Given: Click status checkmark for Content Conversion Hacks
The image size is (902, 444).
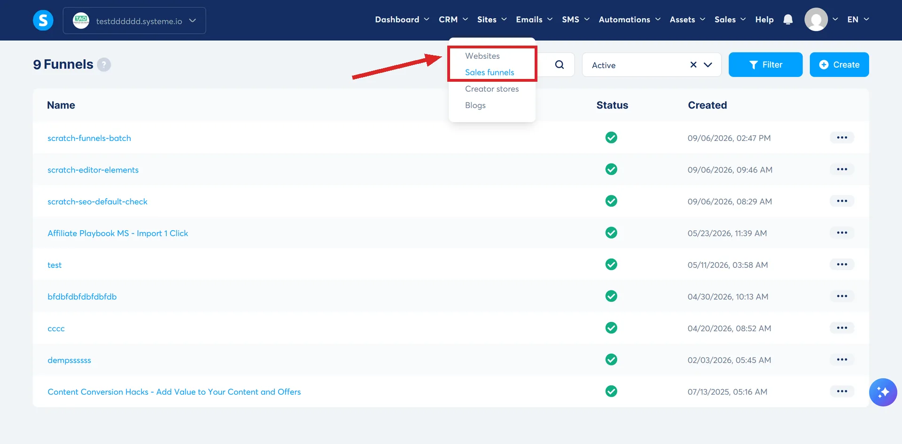Looking at the screenshot, I should pos(611,391).
